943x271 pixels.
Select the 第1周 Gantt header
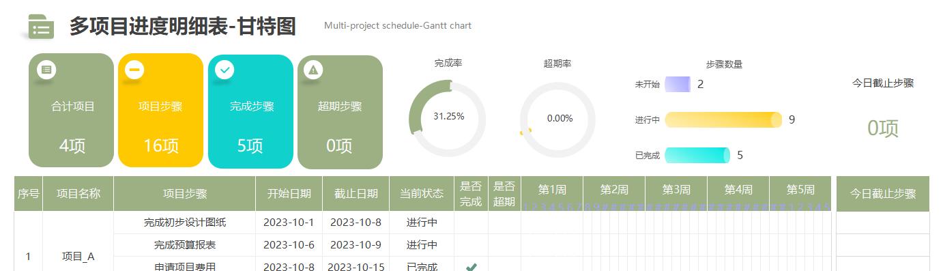point(552,189)
